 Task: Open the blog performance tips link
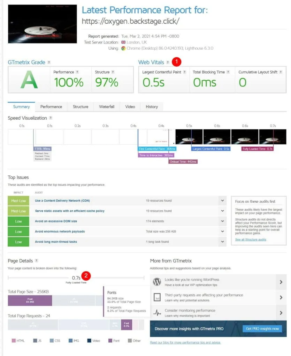click(x=185, y=342)
